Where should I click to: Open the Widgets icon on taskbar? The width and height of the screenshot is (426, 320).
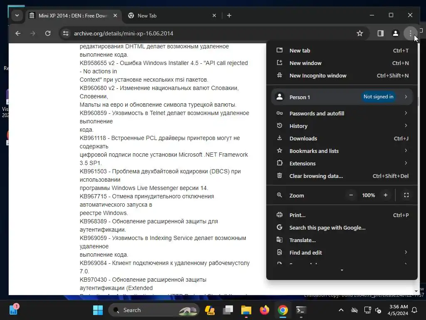click(13, 310)
